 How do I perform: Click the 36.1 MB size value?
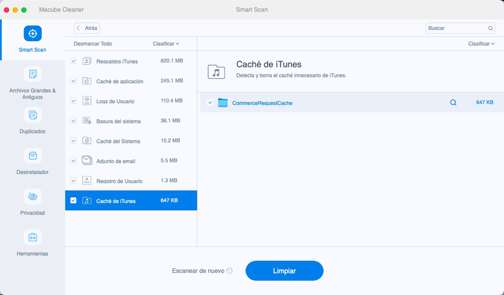[x=170, y=120]
